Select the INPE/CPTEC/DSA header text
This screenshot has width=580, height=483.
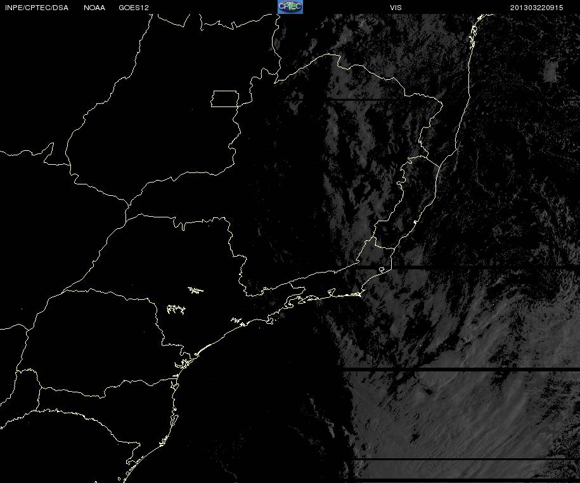37,8
